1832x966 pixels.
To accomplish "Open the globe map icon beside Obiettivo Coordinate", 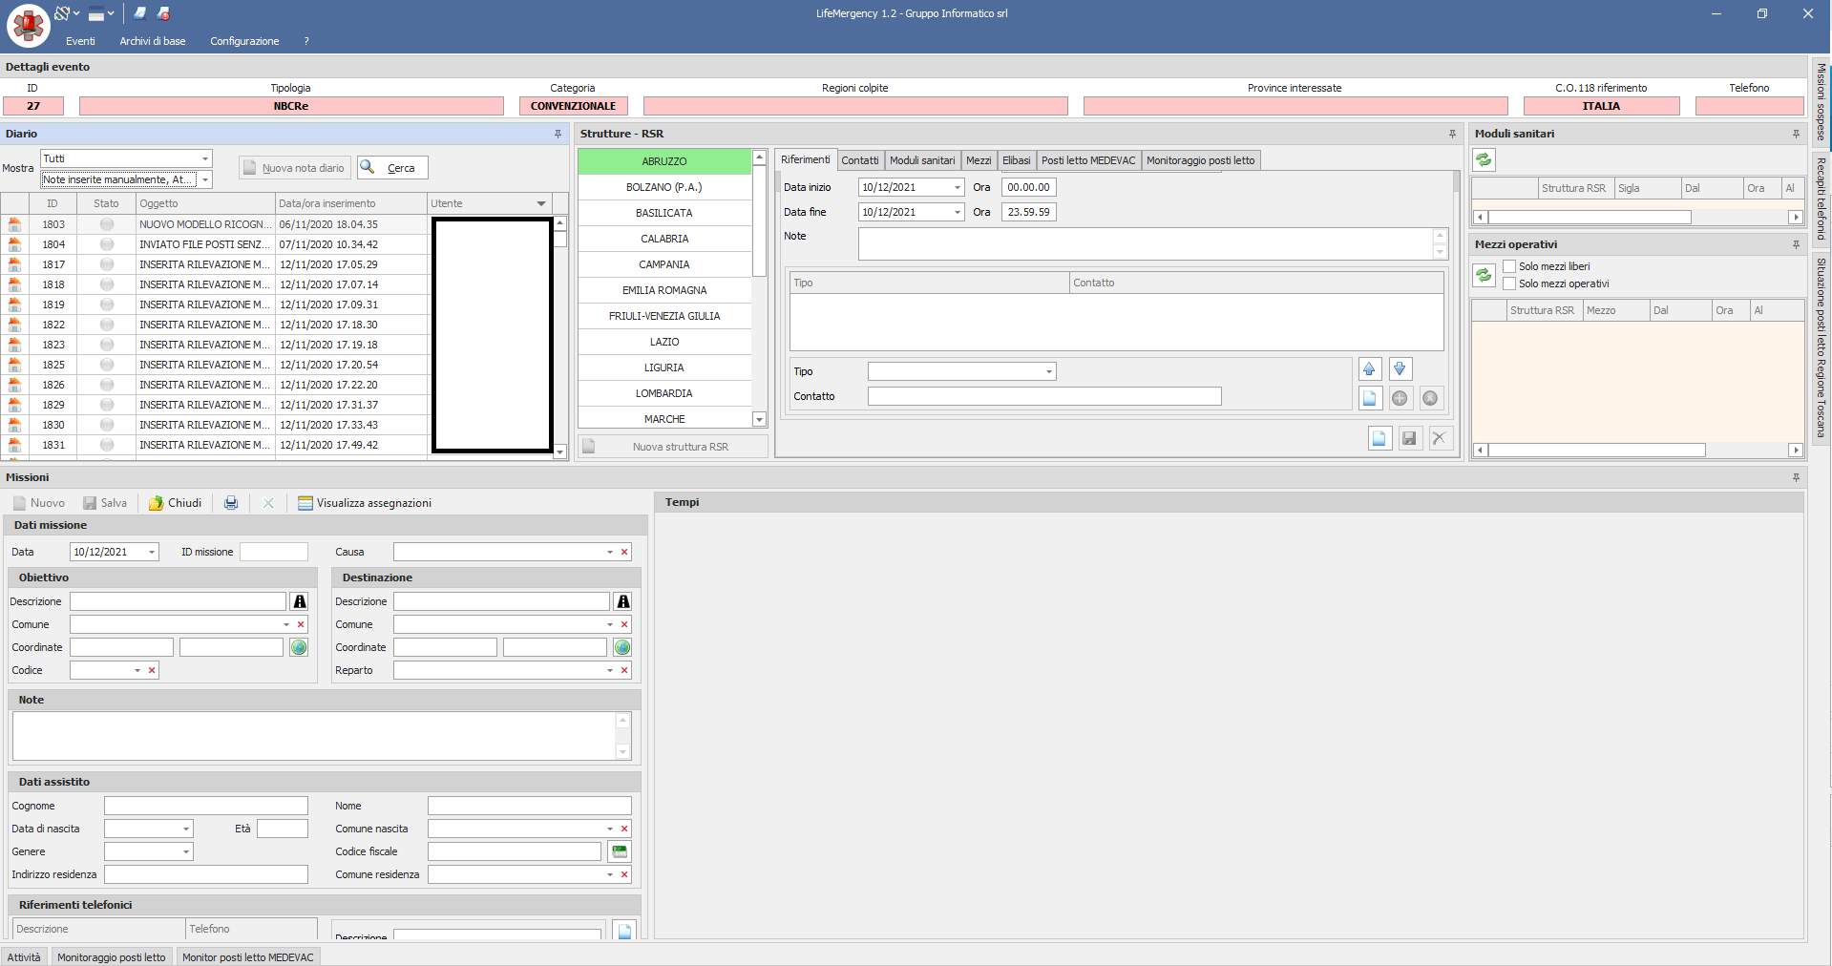I will (299, 647).
